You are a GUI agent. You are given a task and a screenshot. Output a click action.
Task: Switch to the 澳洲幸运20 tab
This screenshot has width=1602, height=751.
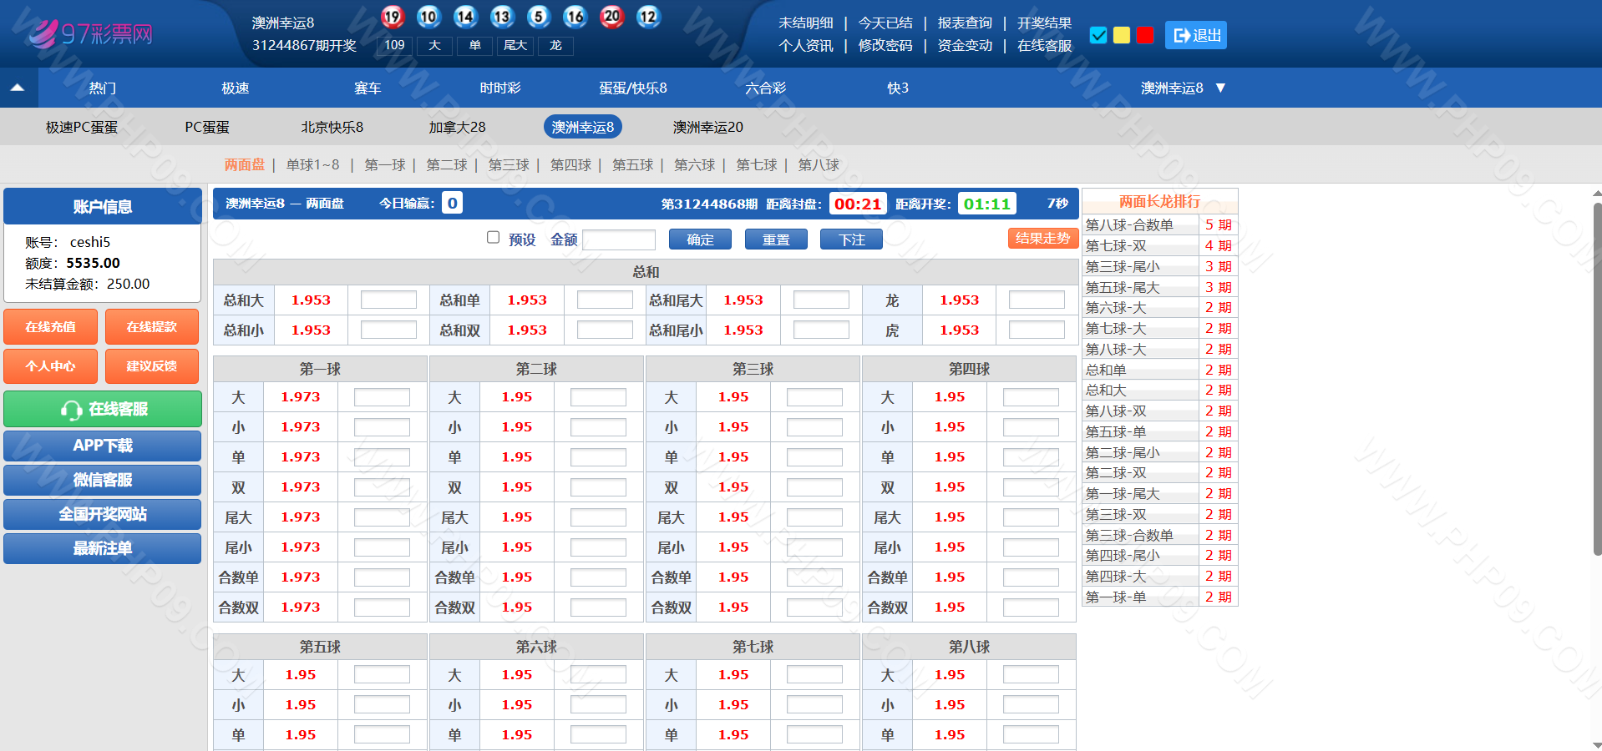click(707, 127)
